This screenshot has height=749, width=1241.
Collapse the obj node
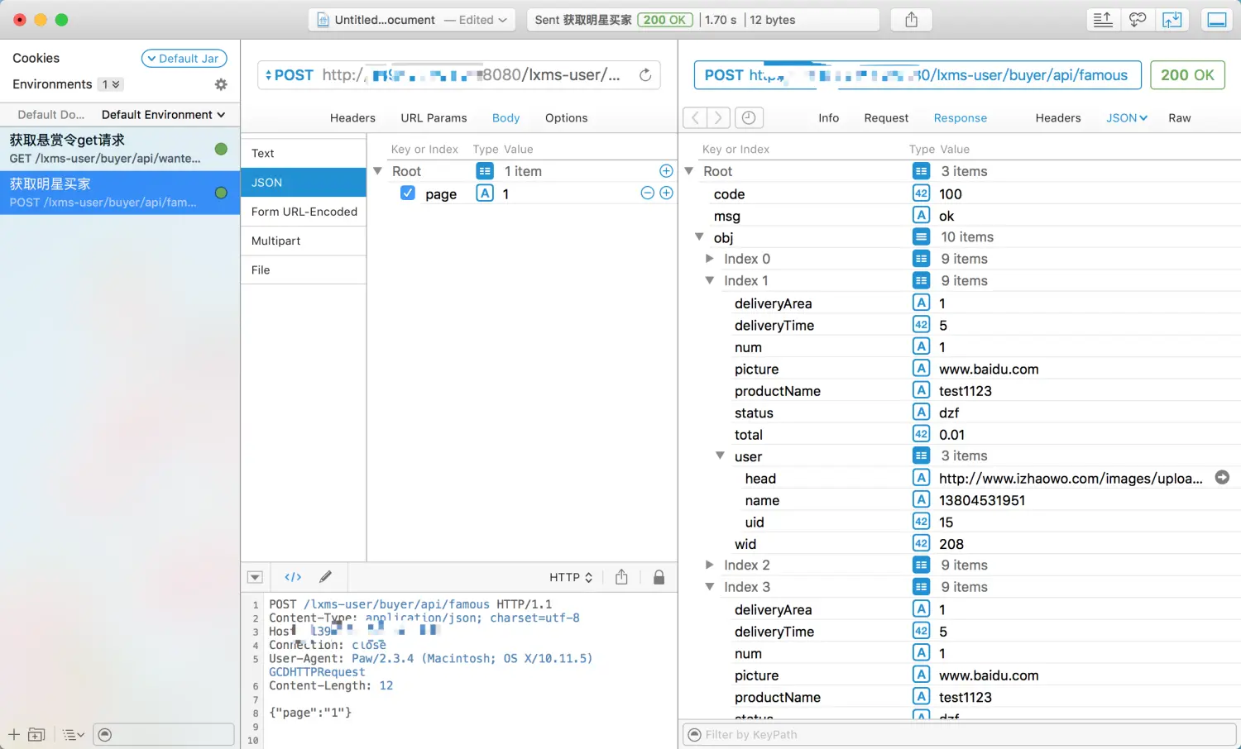click(699, 236)
